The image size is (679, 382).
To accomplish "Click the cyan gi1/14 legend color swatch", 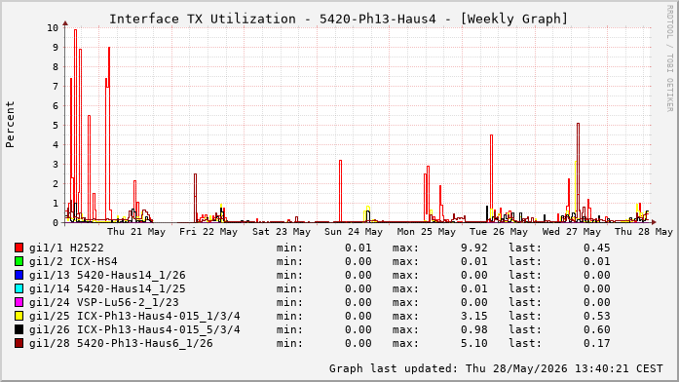I will [x=19, y=288].
